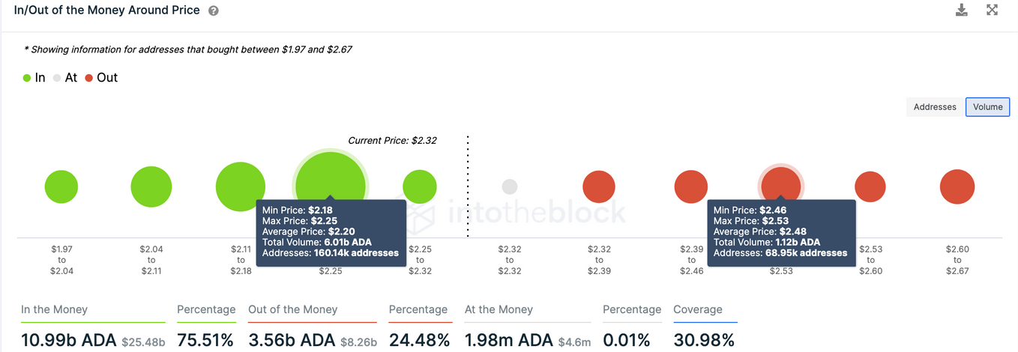Viewport: 1018px width, 352px height.
Task: Click the gray At the Money bubble
Action: [510, 187]
